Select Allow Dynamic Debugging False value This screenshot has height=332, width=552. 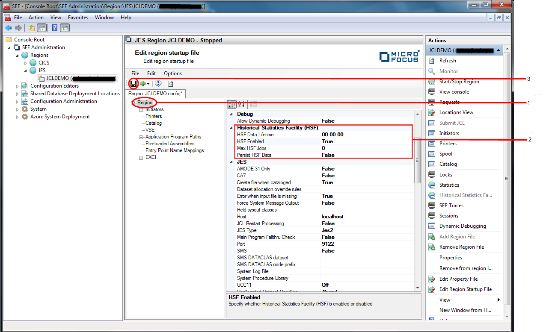tap(328, 121)
